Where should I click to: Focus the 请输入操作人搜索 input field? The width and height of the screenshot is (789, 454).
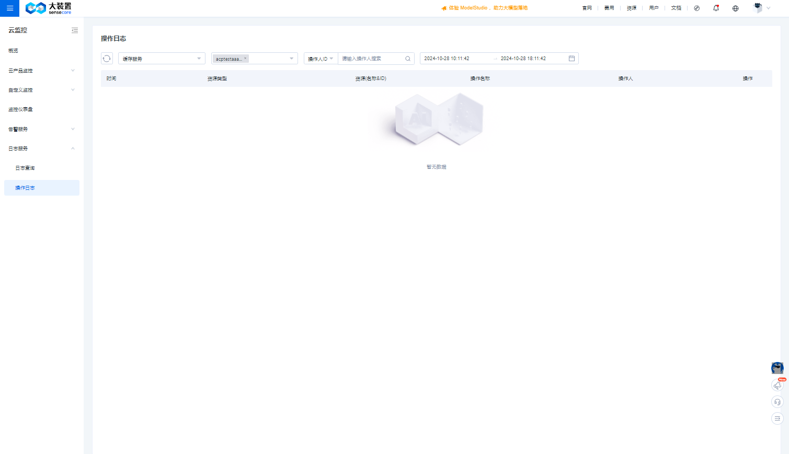tap(370, 59)
